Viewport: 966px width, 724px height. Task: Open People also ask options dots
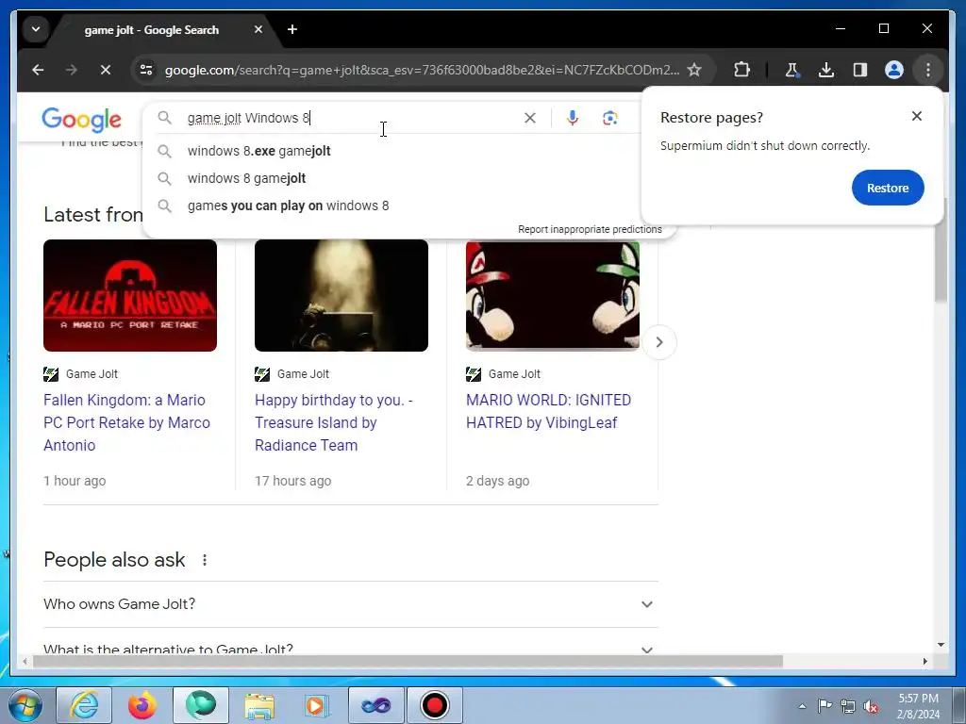click(205, 560)
